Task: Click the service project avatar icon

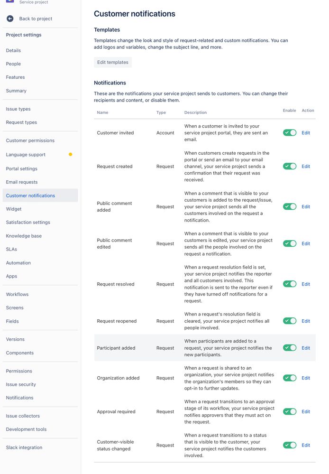Action: [x=10, y=1]
